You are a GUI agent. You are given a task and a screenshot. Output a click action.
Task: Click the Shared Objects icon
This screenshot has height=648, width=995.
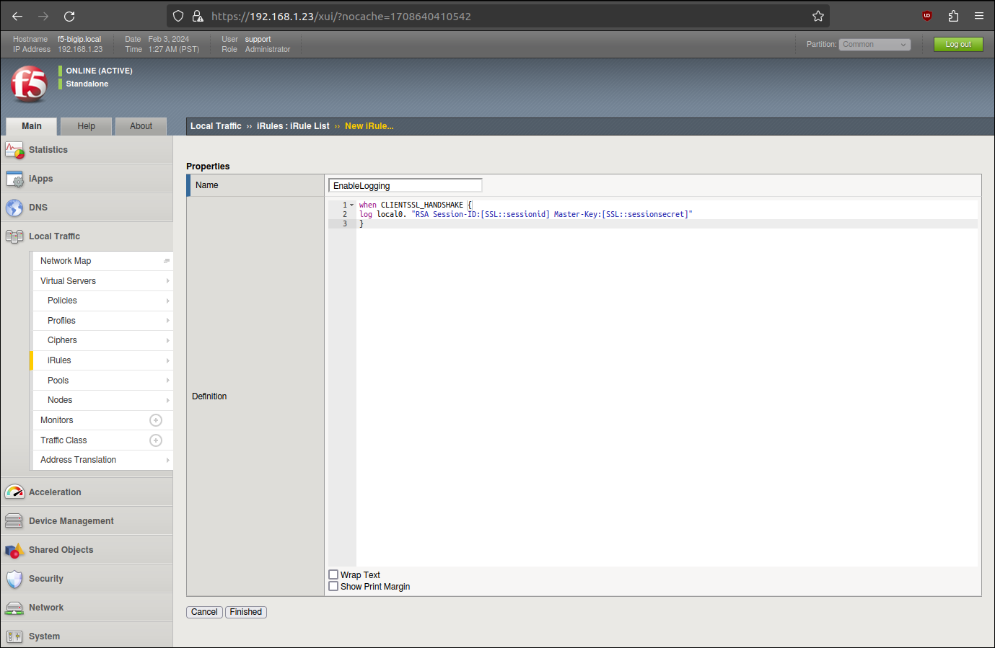pyautogui.click(x=14, y=551)
